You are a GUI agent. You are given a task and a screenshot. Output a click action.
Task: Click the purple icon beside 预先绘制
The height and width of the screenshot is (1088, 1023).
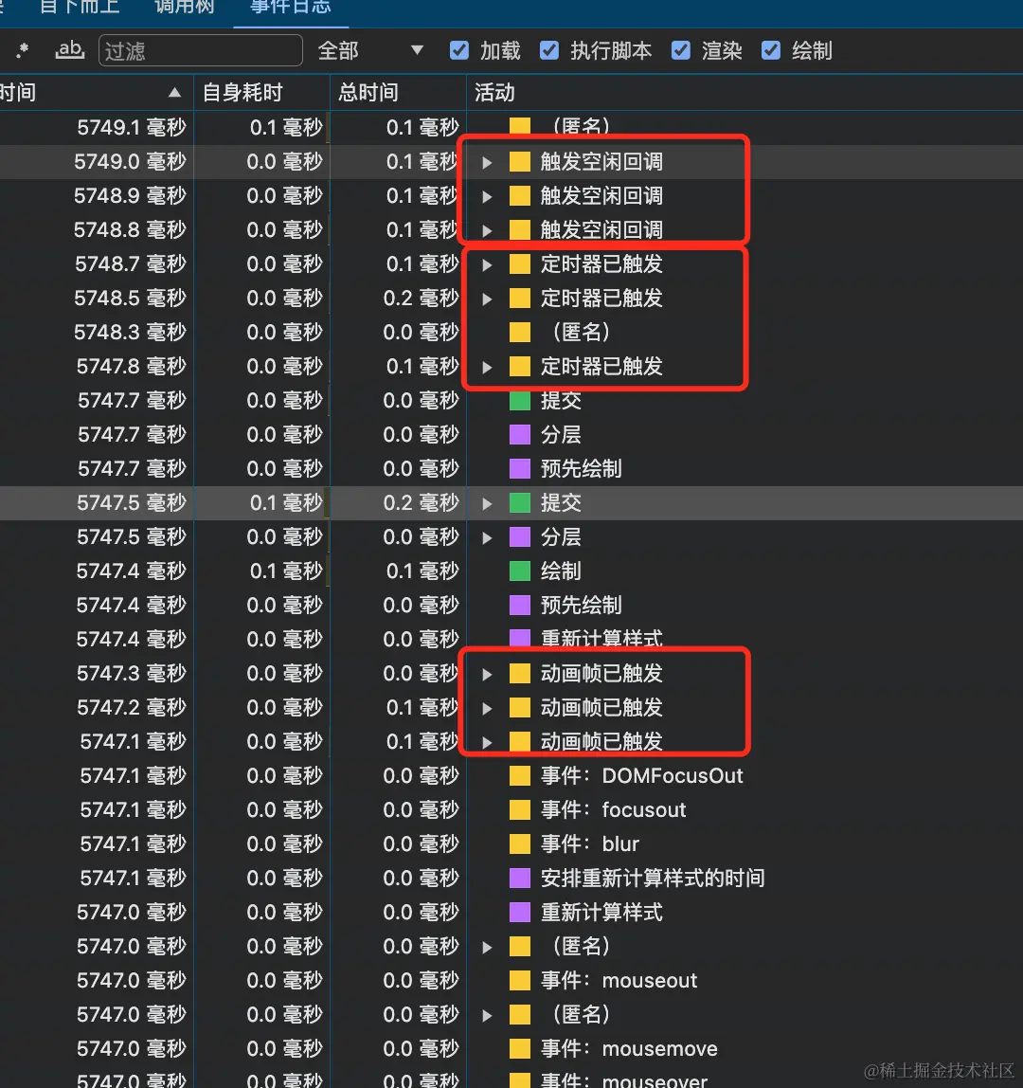[x=519, y=468]
